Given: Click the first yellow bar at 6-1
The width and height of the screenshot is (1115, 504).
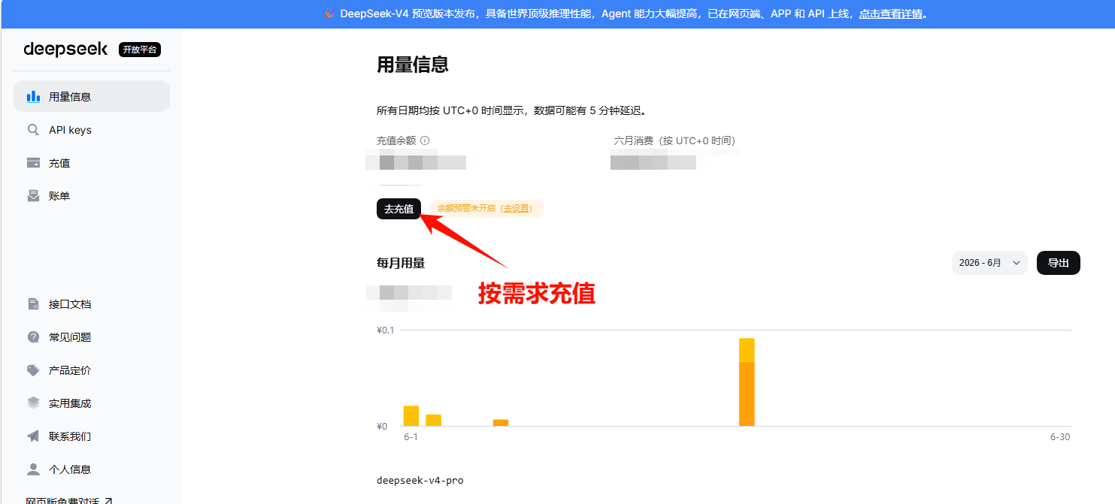Looking at the screenshot, I should 411,416.
